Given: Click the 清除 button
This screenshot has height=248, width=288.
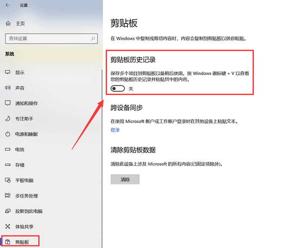Looking at the screenshot, I should click(x=125, y=179).
